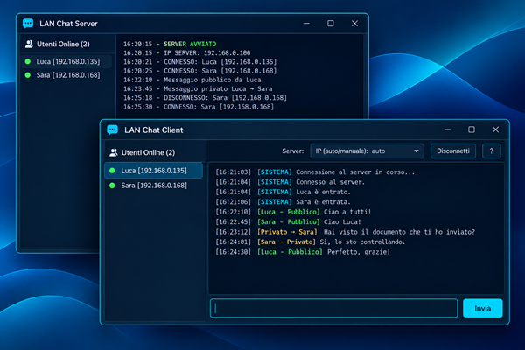Screen dimensions: 525x350
Task: Select Sara [192.168.0.168] in the Server user list
Action: coord(66,75)
